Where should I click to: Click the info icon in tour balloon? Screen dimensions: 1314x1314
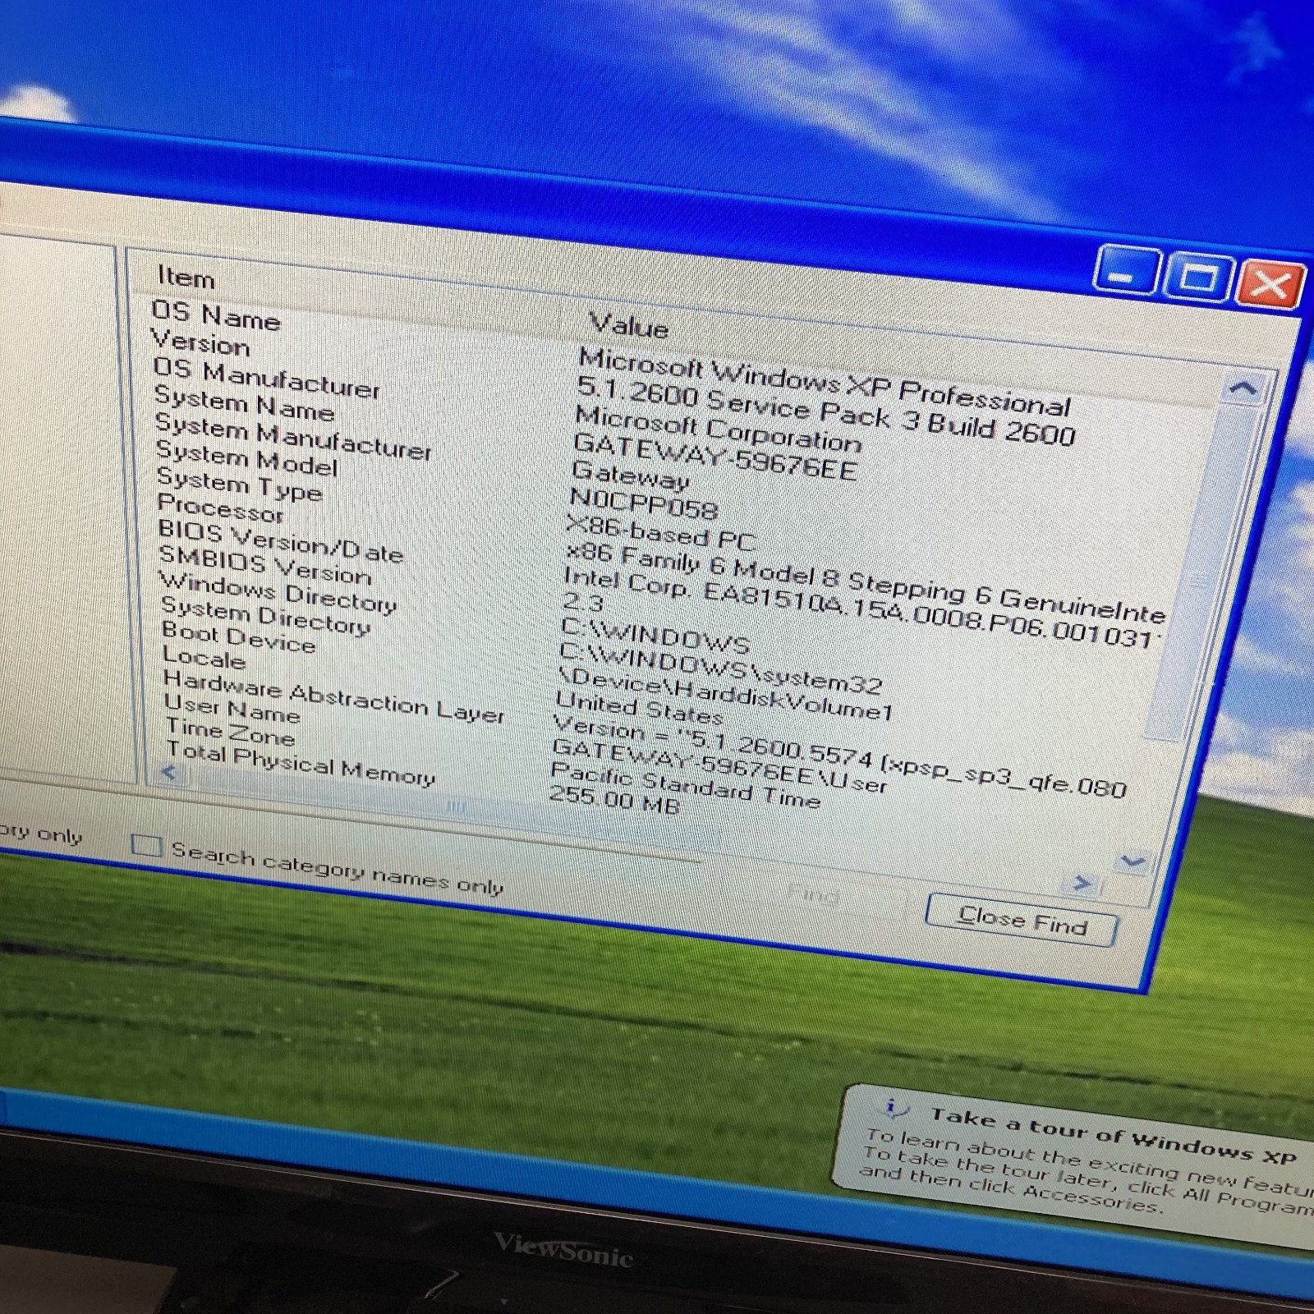pos(892,1109)
